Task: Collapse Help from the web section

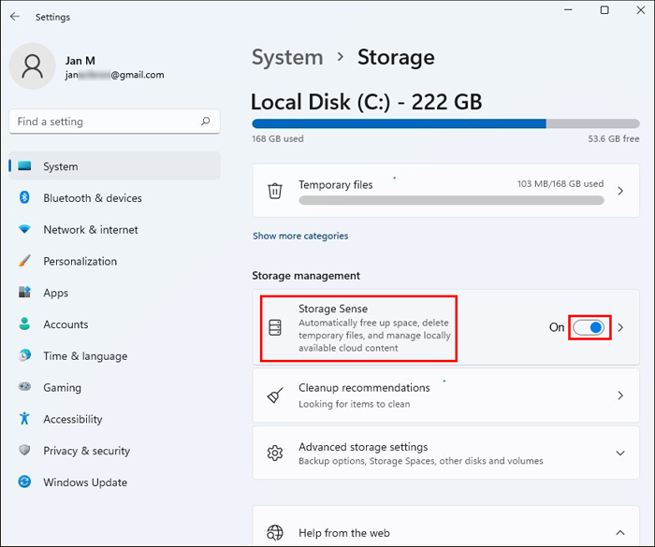Action: pos(620,532)
